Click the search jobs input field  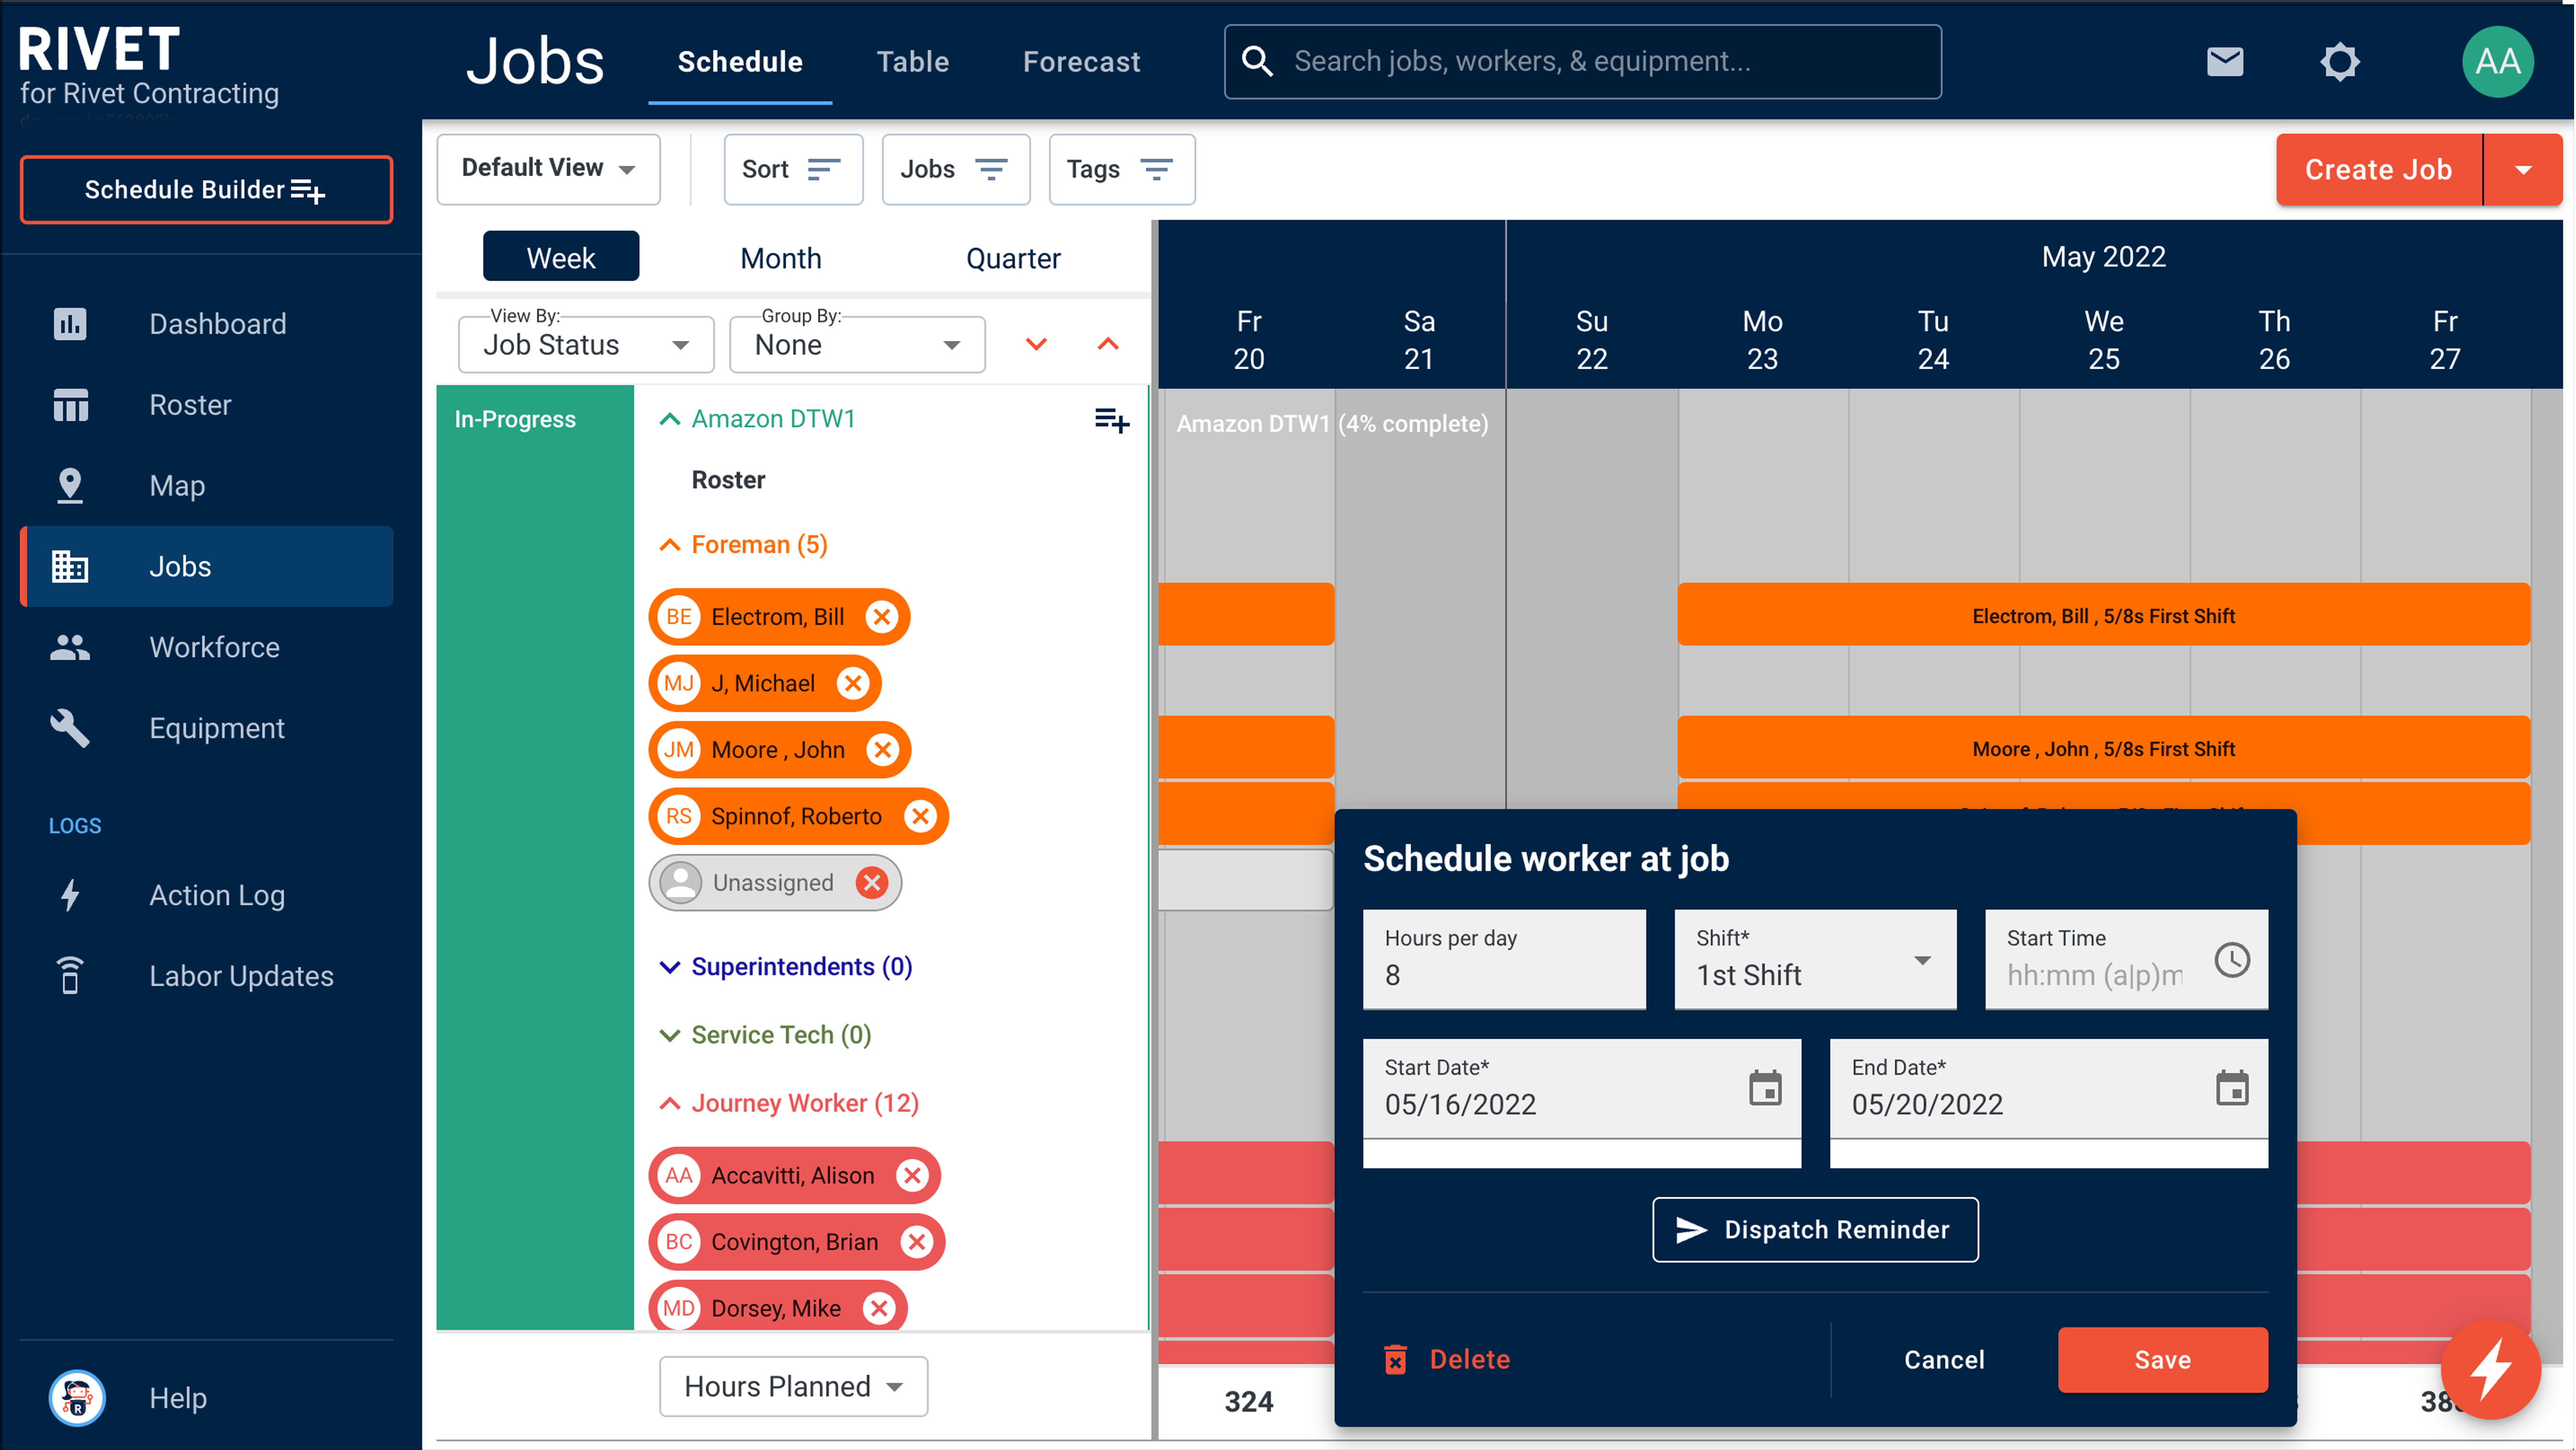[1583, 62]
